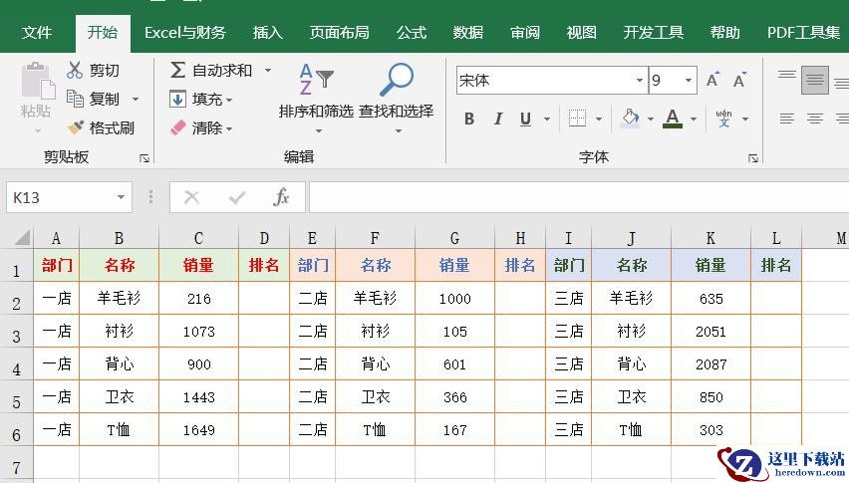Select the 1649 sales cell

tap(198, 430)
